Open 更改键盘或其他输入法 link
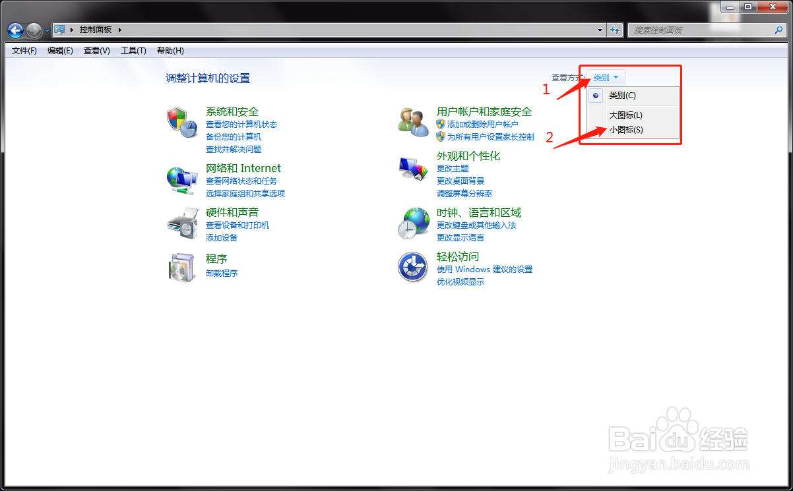 tap(476, 225)
